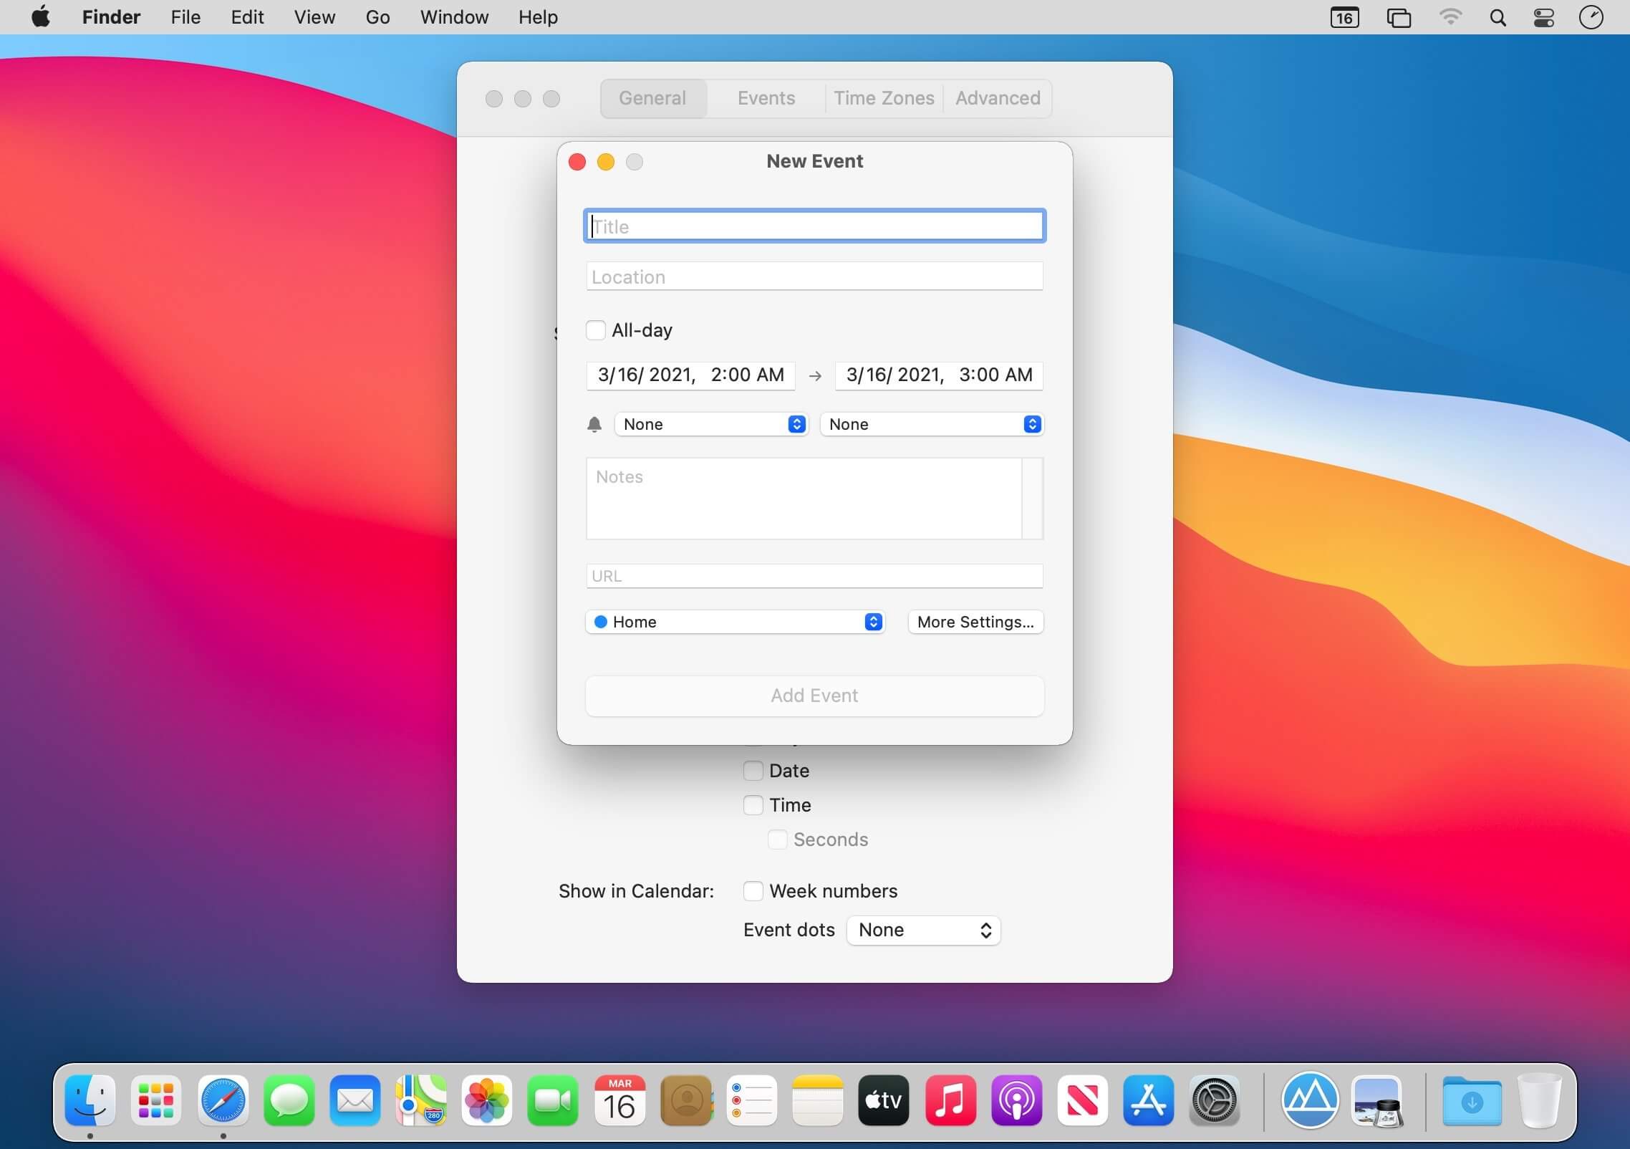This screenshot has width=1630, height=1149.
Task: Open Reminders app in the Dock
Action: click(751, 1100)
